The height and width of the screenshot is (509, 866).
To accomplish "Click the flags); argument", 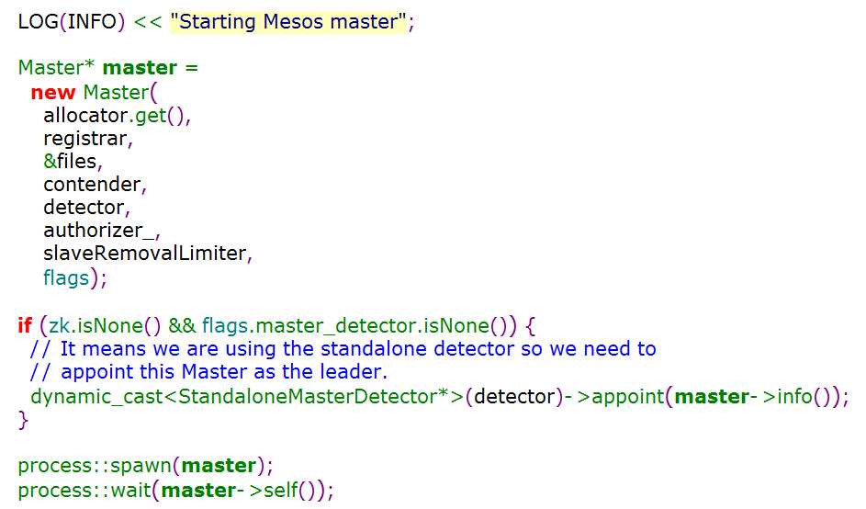I will tap(74, 277).
